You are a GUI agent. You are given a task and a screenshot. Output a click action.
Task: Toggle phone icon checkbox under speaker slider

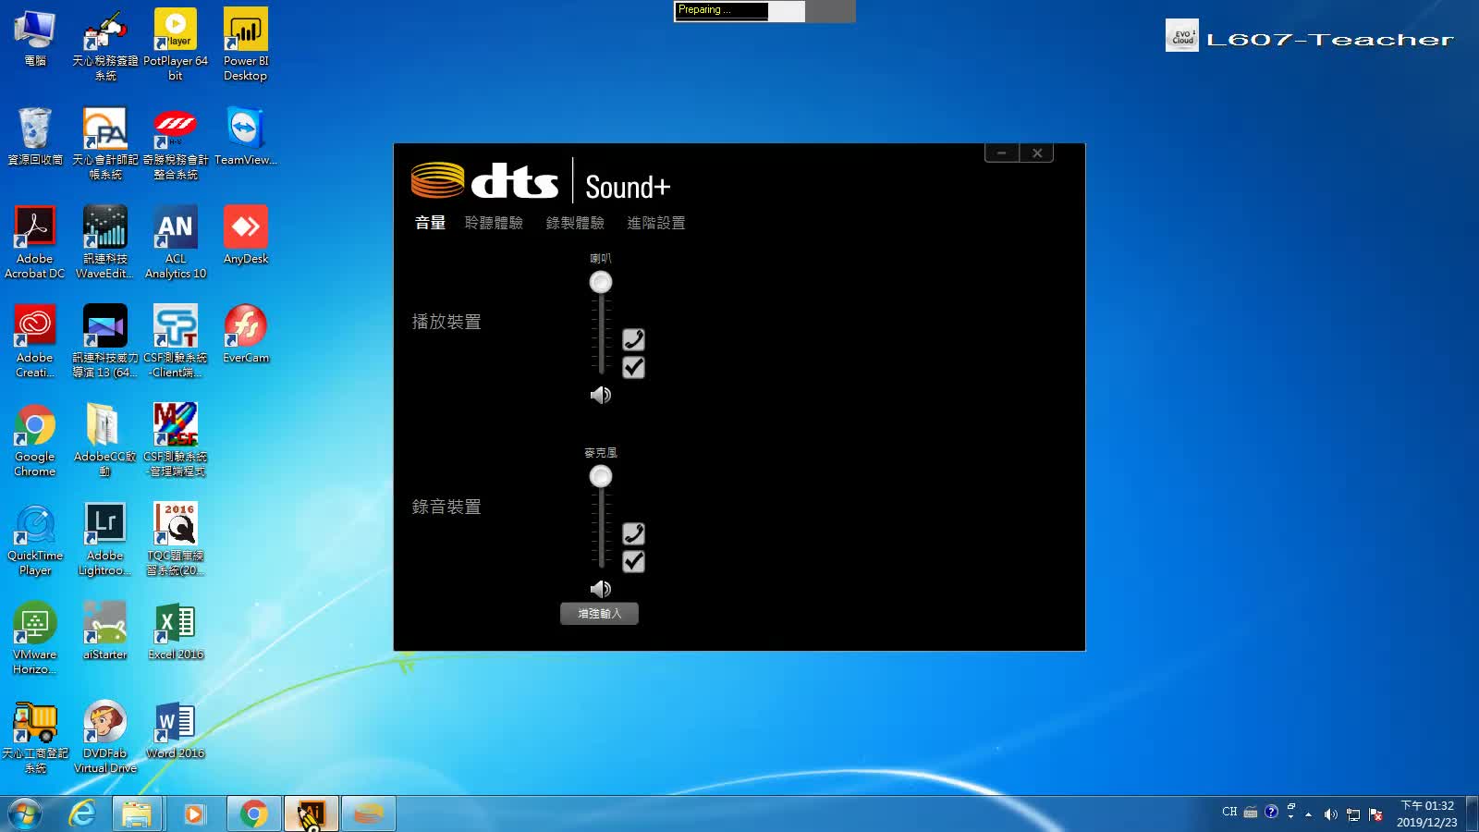pos(633,339)
